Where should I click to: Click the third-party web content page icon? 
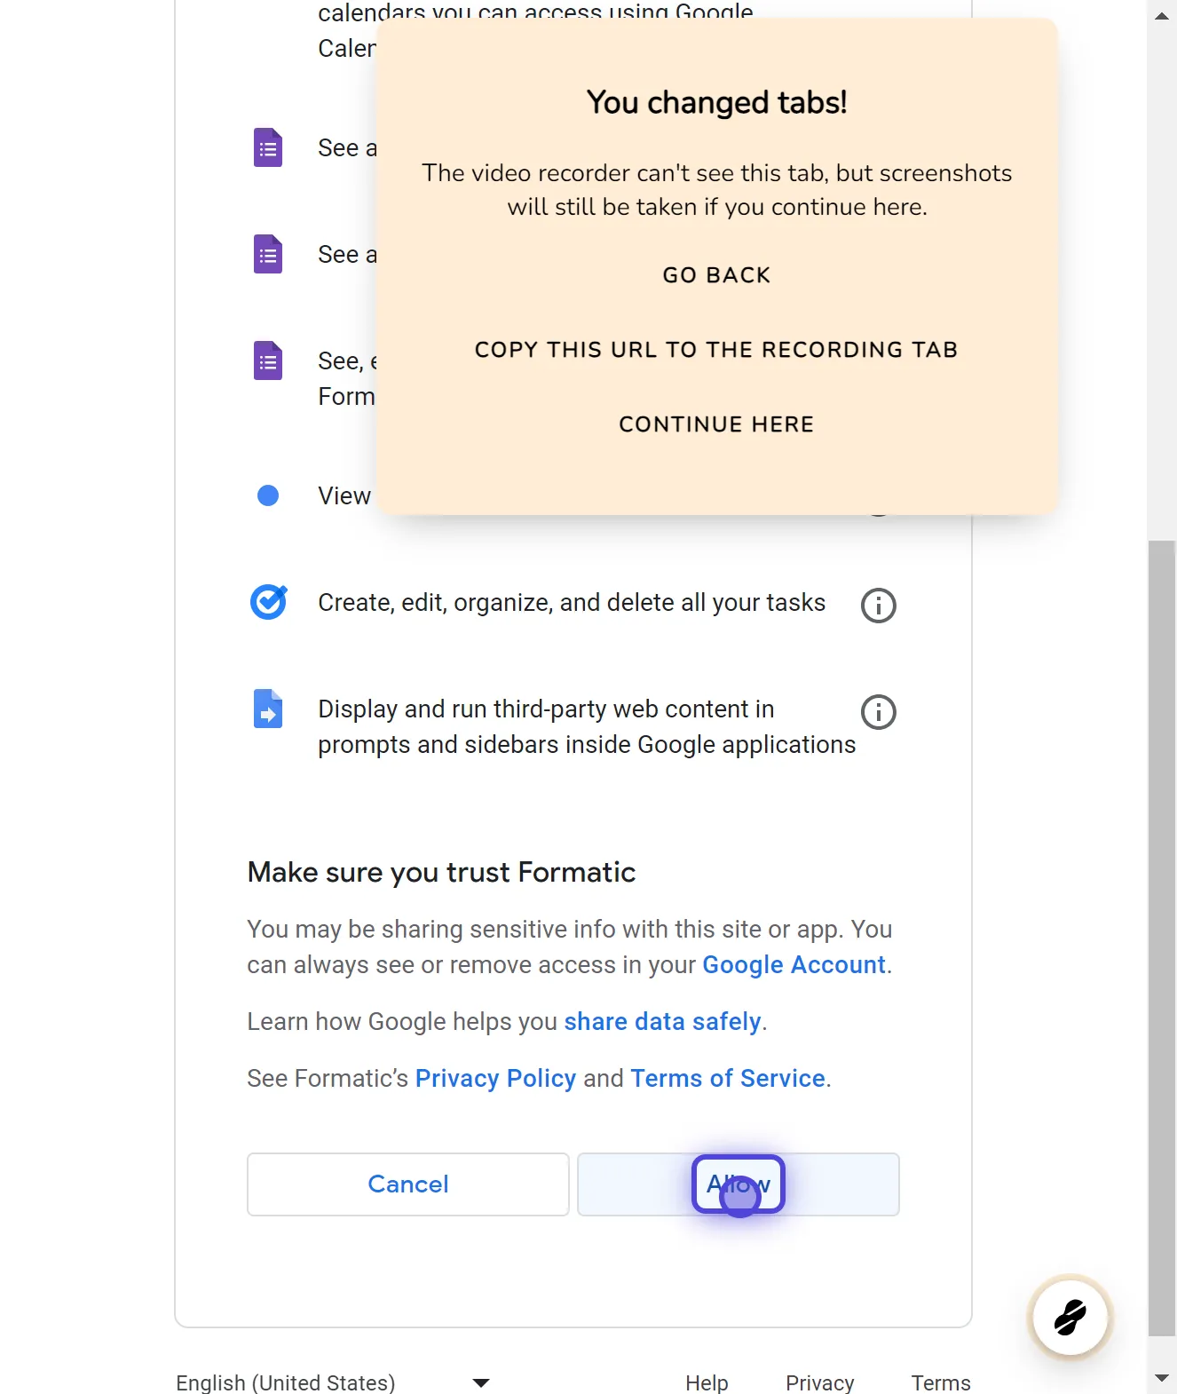(x=267, y=709)
